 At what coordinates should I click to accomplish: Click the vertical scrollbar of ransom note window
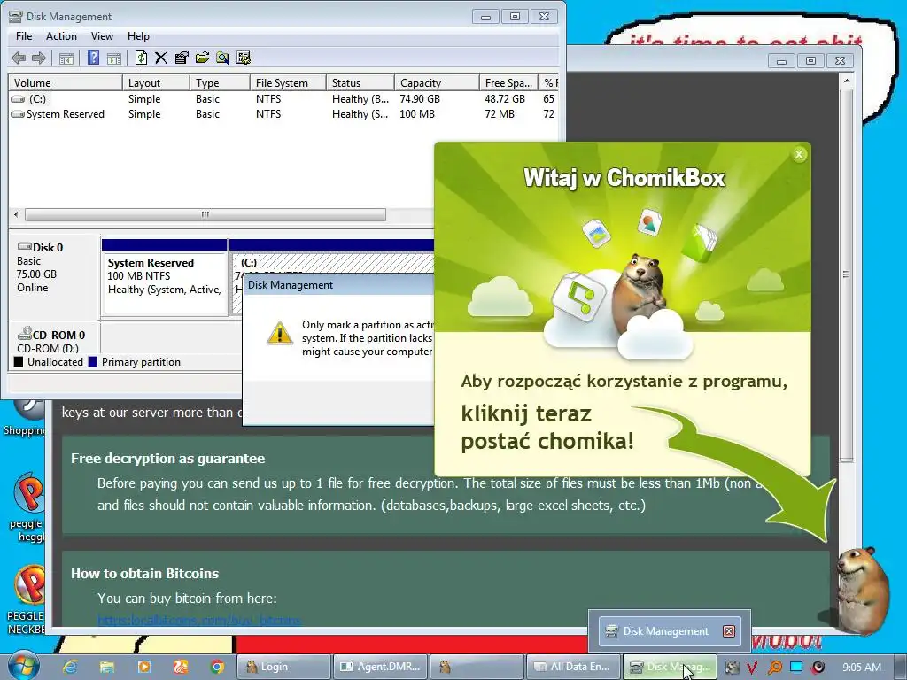point(846,275)
